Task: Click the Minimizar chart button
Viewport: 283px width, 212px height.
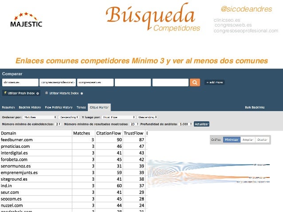Action: (232, 139)
